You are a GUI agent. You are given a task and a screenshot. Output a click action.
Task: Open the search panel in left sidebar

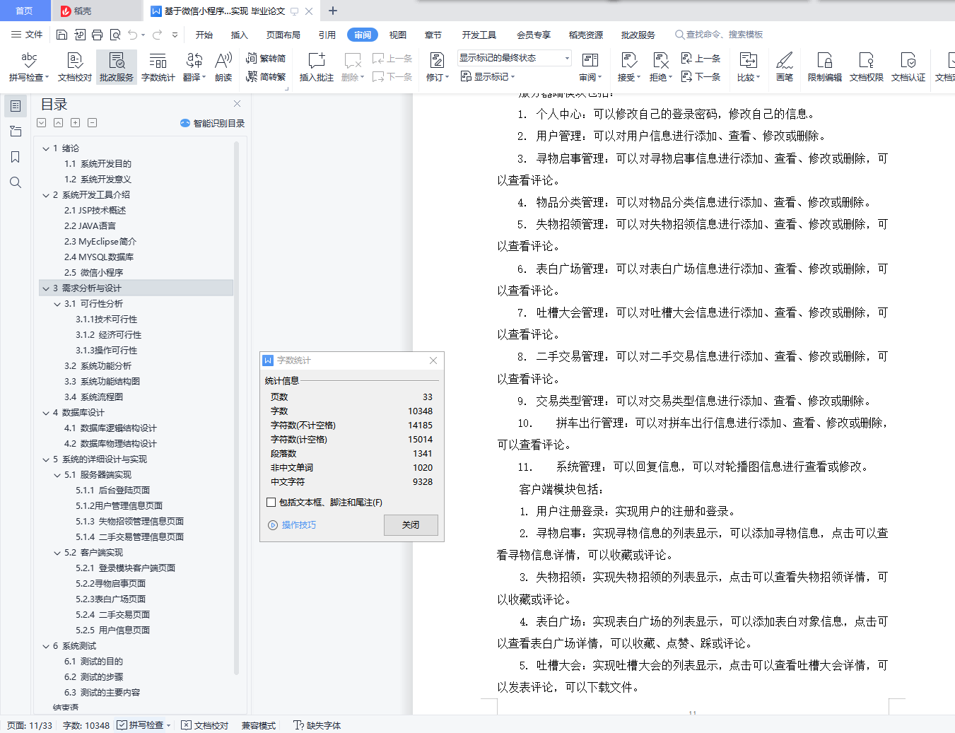tap(15, 182)
